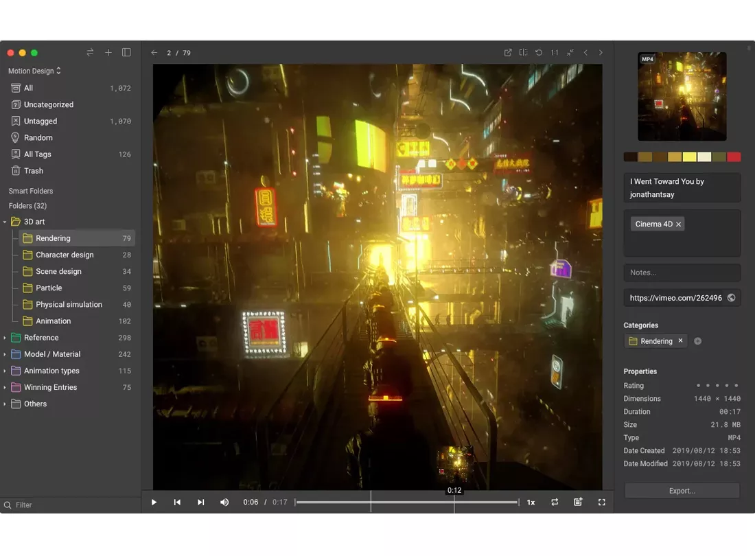755x556 pixels.
Task: Go to previous item chevron
Action: tap(585, 52)
